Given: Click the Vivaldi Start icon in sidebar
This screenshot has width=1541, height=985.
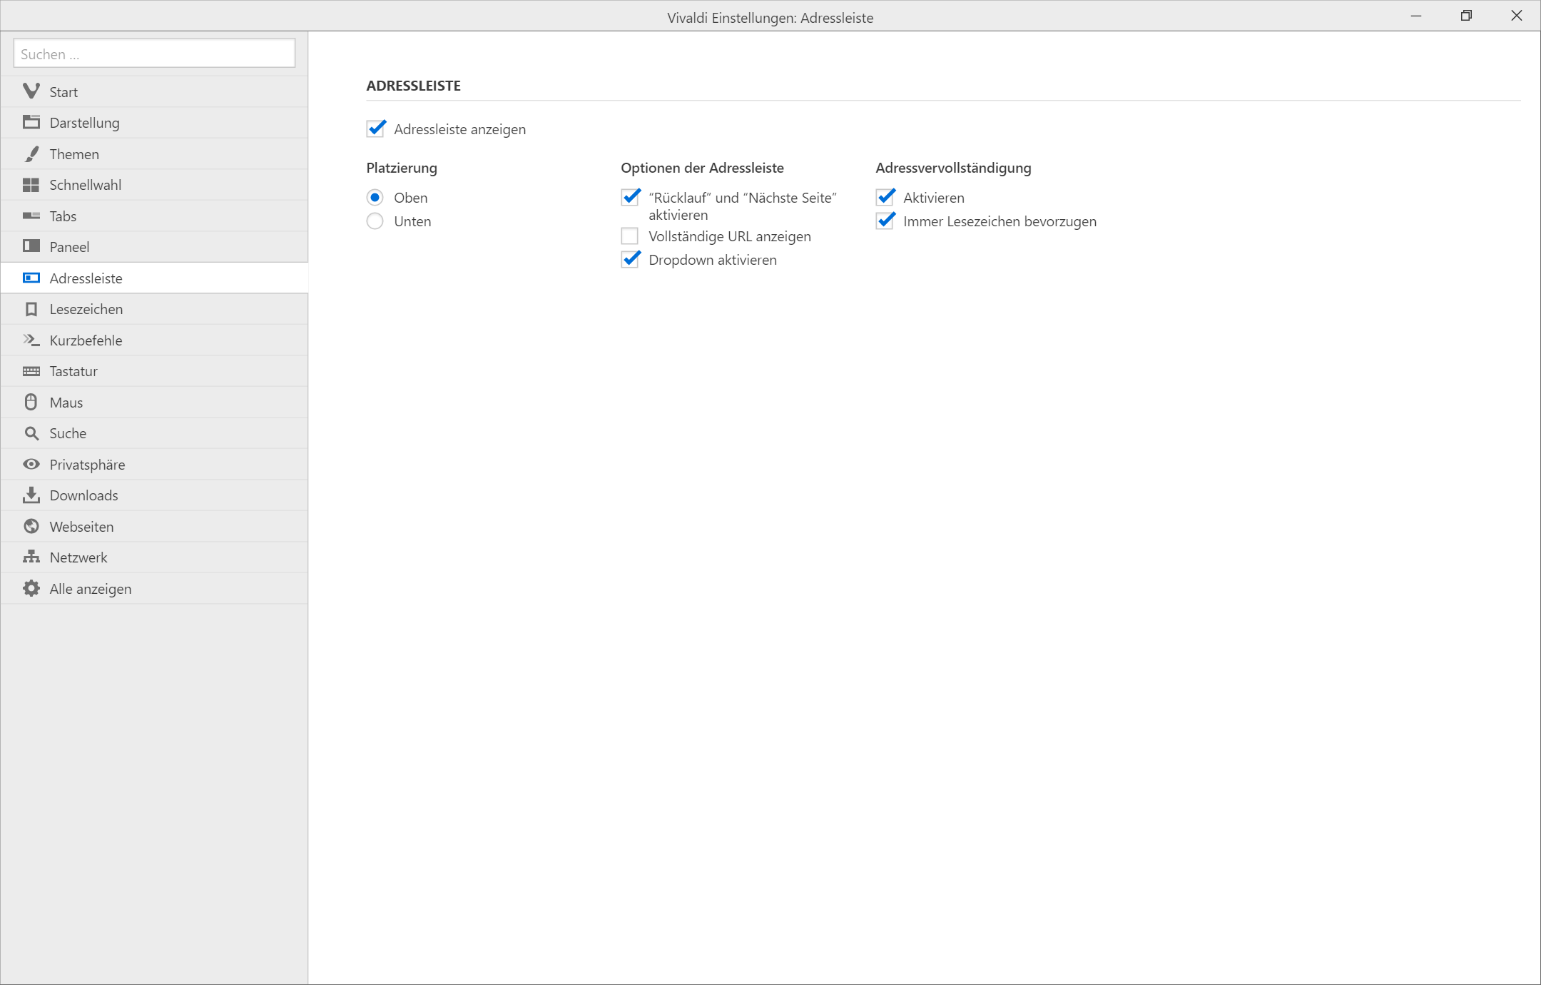Looking at the screenshot, I should click(31, 91).
